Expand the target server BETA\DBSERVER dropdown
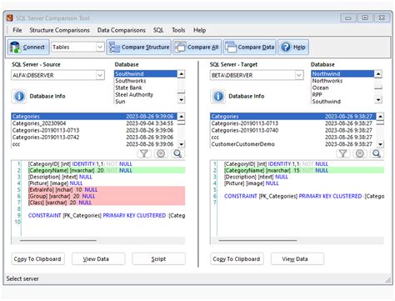This screenshot has height=301, width=395. 299,75
